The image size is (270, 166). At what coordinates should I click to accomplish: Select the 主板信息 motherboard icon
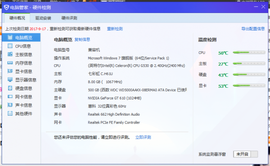coord(10,54)
